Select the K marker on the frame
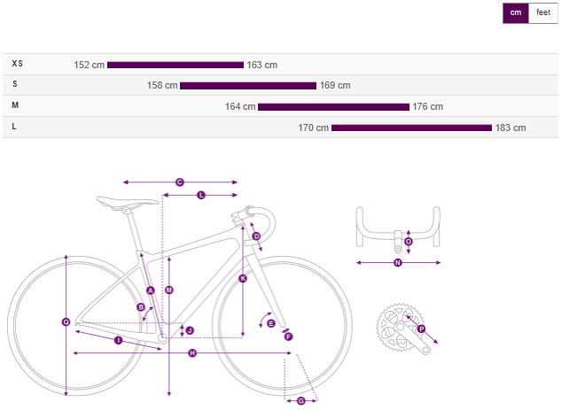 tap(243, 278)
